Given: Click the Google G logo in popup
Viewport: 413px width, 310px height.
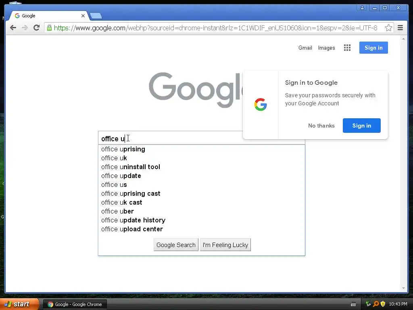Looking at the screenshot, I should (x=261, y=105).
